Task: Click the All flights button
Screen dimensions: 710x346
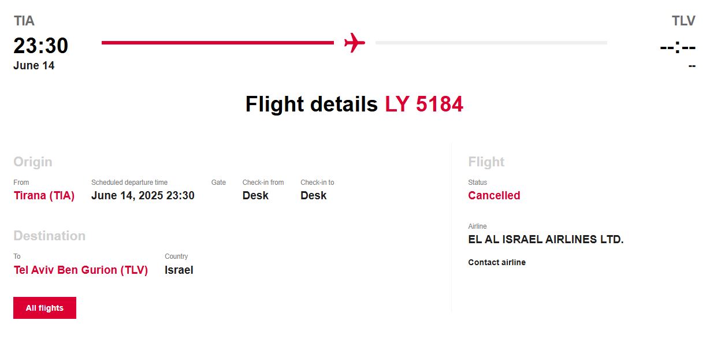Action: coord(44,308)
